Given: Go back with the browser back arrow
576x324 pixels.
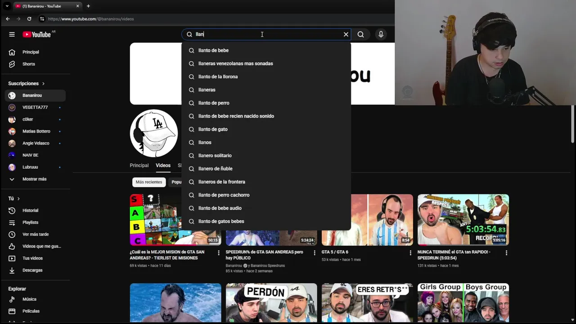Looking at the screenshot, I should click(8, 19).
